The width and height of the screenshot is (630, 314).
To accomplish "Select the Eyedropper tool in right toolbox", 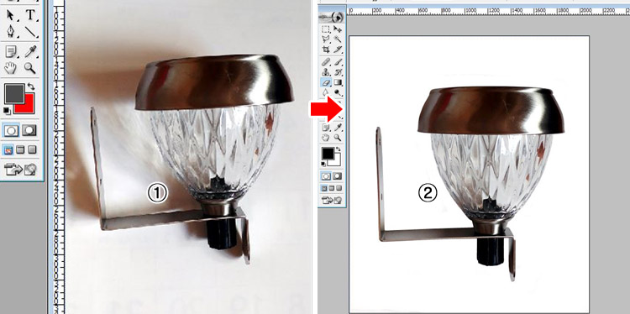I will coord(338,128).
